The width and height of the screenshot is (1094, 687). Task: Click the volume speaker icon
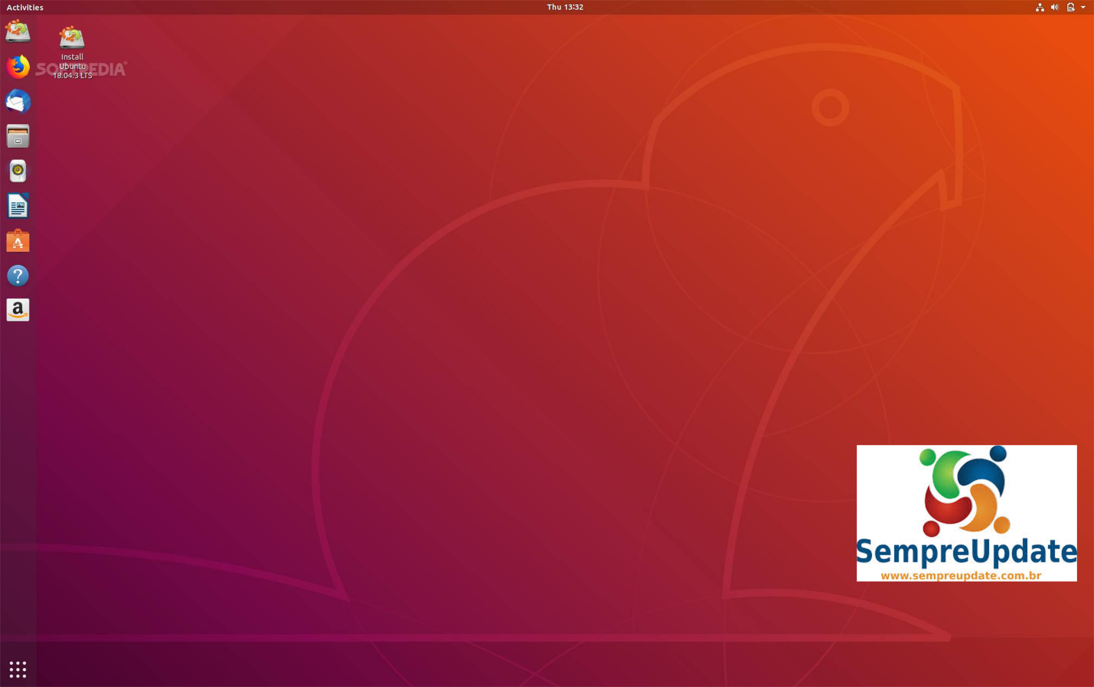pyautogui.click(x=1055, y=7)
